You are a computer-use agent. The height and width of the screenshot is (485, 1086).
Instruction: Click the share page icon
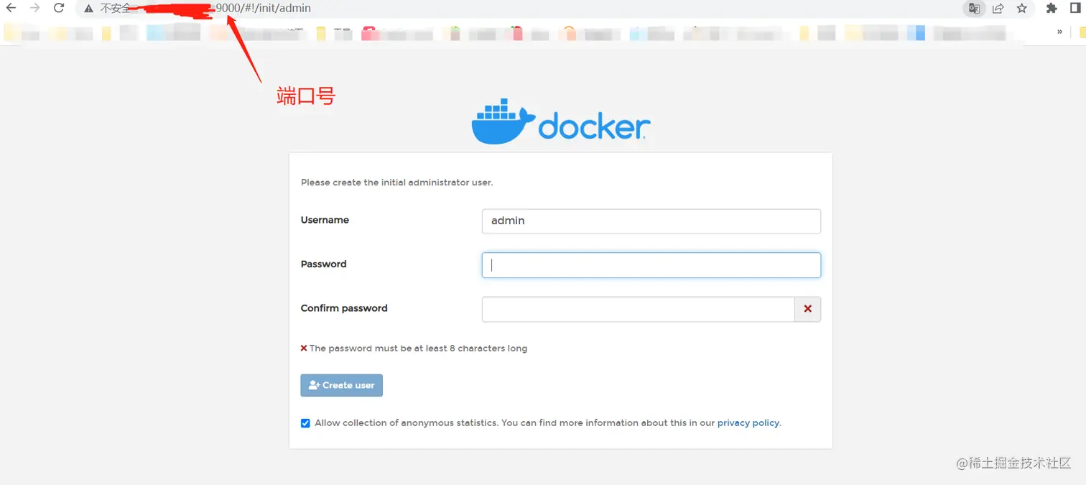pyautogui.click(x=998, y=9)
